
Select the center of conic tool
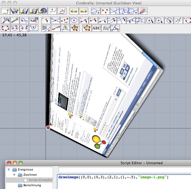coord(74,20)
